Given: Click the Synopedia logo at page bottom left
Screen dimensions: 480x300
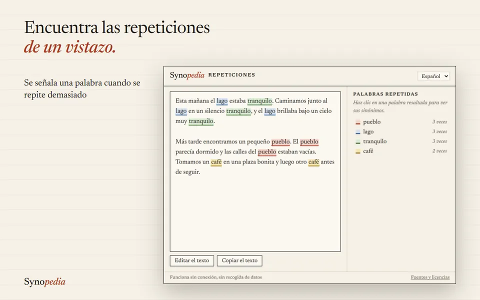Looking at the screenshot, I should 44,281.
